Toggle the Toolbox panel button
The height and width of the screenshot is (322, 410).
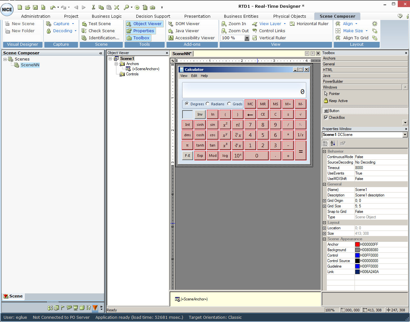pyautogui.click(x=138, y=38)
